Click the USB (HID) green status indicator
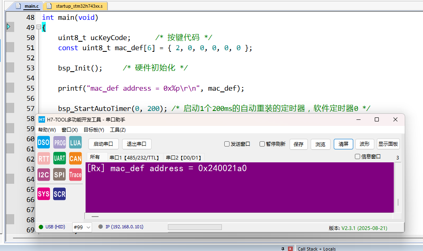The height and width of the screenshot is (251, 423). [x=41, y=227]
